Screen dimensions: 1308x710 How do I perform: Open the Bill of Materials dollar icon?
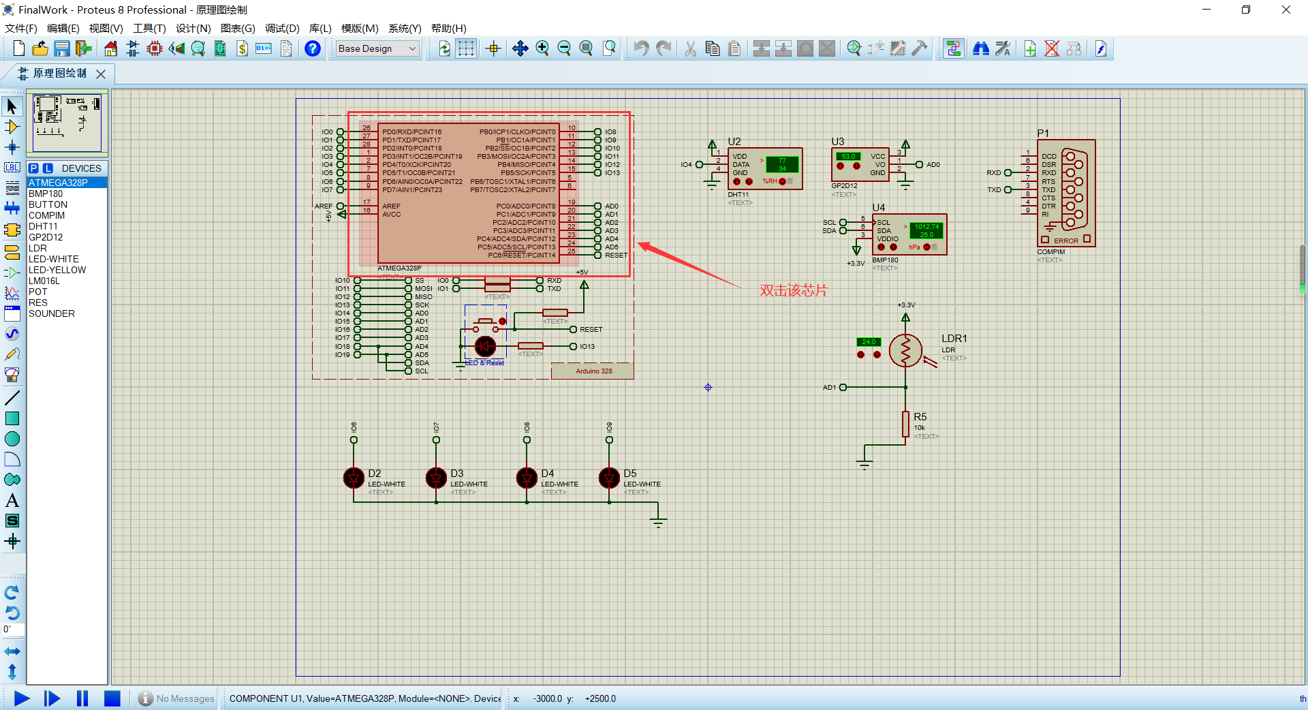[x=242, y=48]
